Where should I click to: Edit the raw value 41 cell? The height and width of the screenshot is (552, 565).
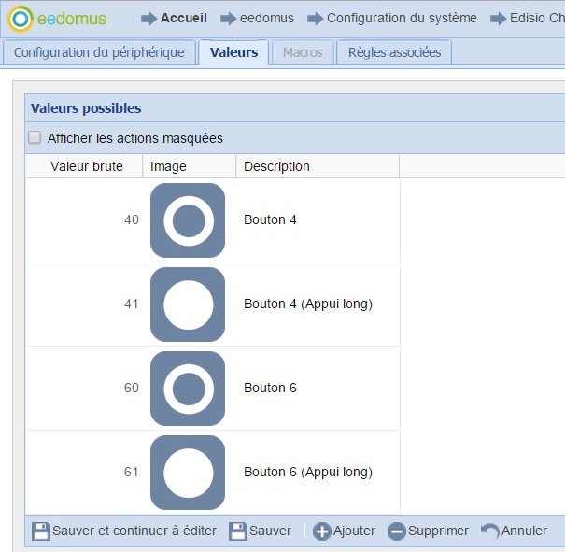click(131, 304)
